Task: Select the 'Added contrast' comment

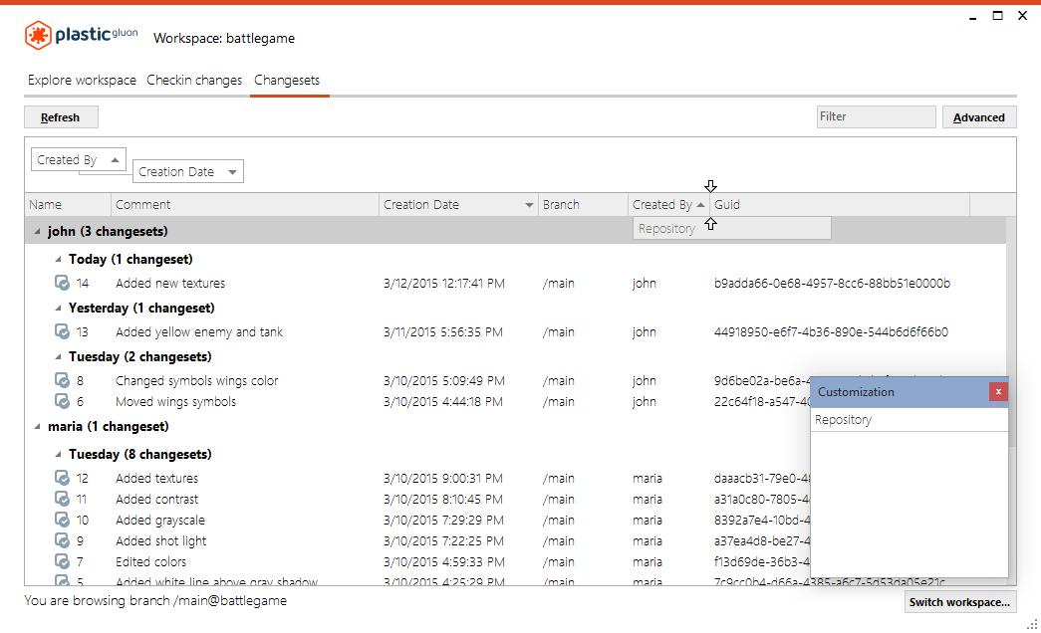Action: [156, 499]
